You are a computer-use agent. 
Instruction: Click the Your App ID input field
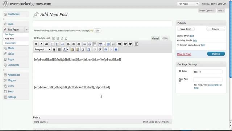pos(208,80)
